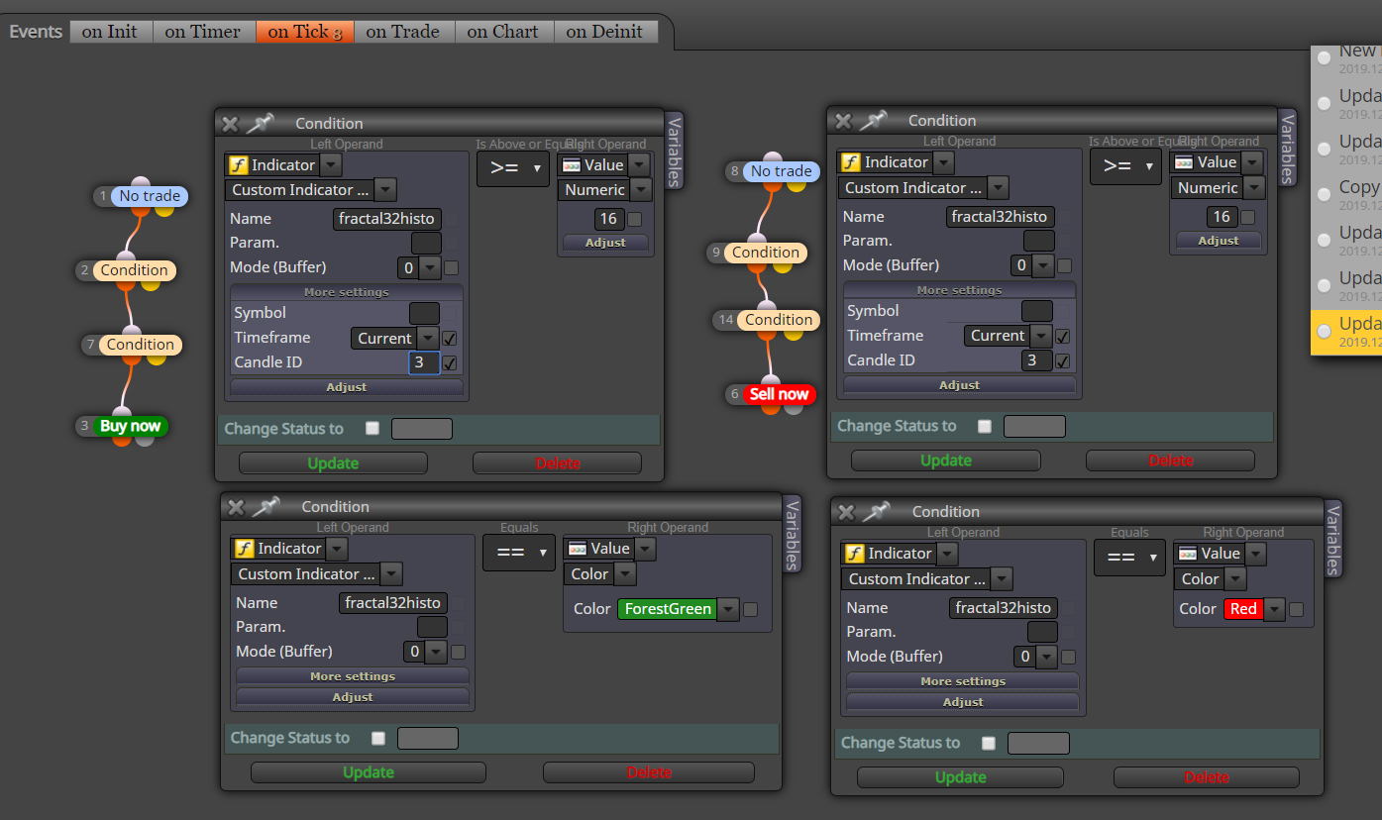Switch to the on Deinit event tab
Viewport: 1382px width, 820px height.
604,32
